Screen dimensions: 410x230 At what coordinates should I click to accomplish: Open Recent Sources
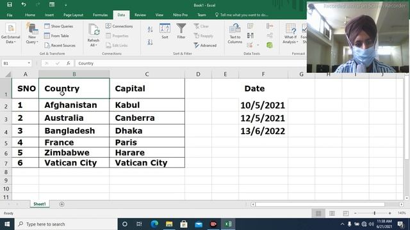click(60, 45)
